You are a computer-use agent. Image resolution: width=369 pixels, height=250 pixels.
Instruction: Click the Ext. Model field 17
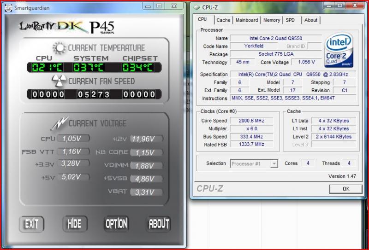[292, 90]
